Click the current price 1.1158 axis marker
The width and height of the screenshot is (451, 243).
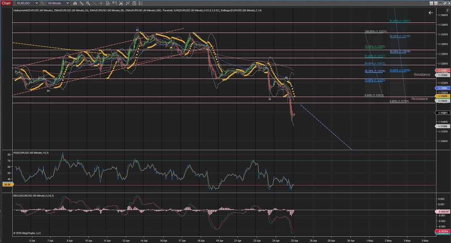pyautogui.click(x=442, y=113)
